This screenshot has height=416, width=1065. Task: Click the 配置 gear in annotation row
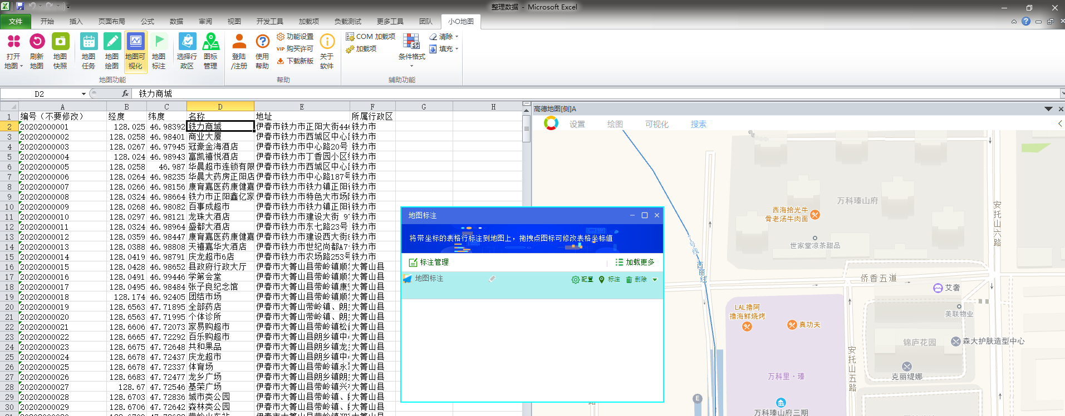[582, 279]
